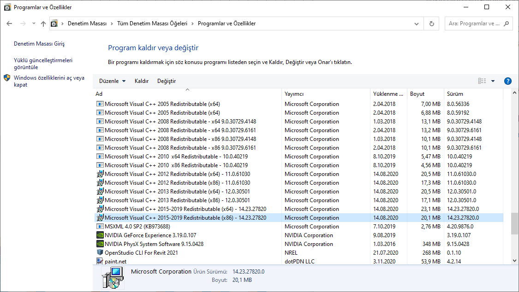519x292 pixels.
Task: Click icon of selected Visual C++ 2015-2019 (x86)
Action: tap(100, 218)
